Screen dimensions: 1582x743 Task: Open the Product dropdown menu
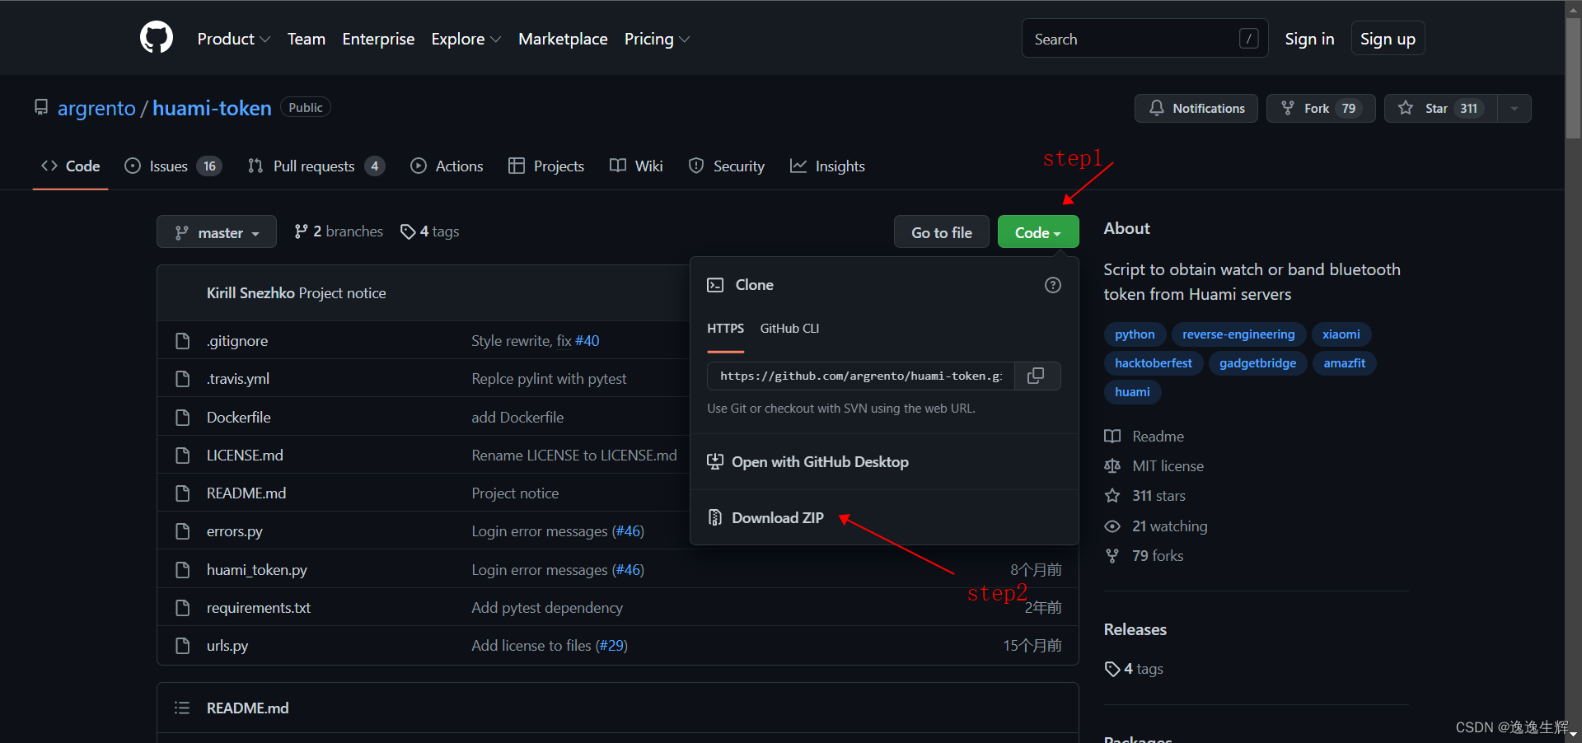click(x=233, y=39)
